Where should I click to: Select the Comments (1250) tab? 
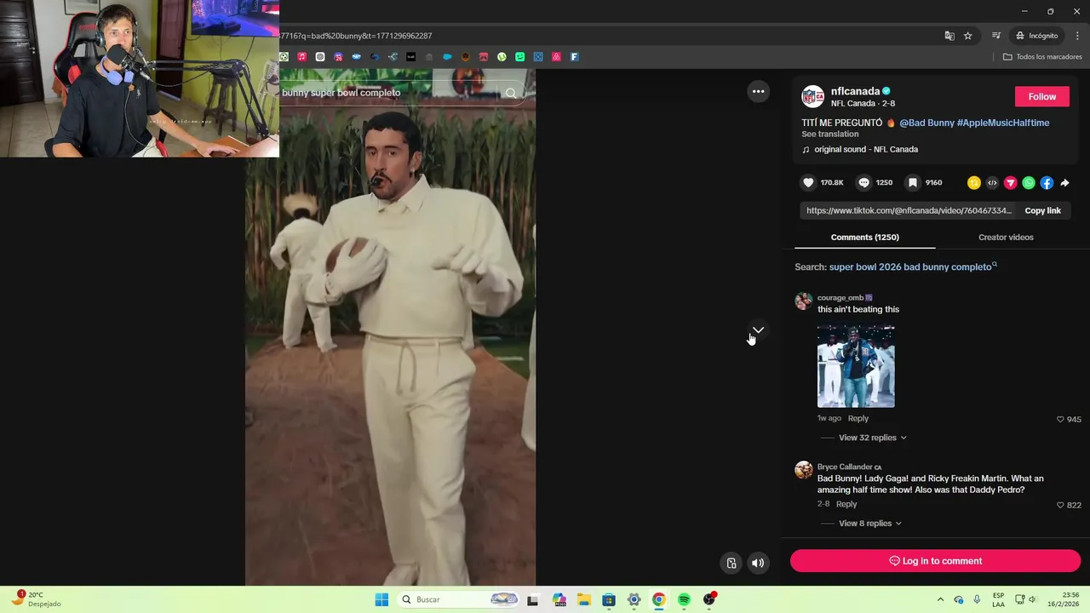[x=864, y=238]
